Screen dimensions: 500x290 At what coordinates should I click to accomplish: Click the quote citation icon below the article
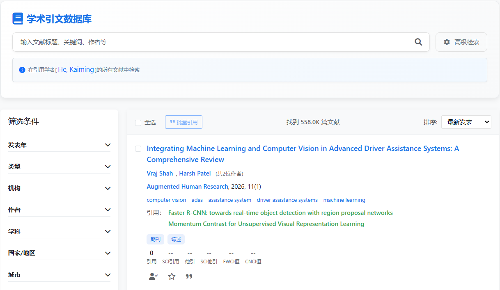click(189, 276)
